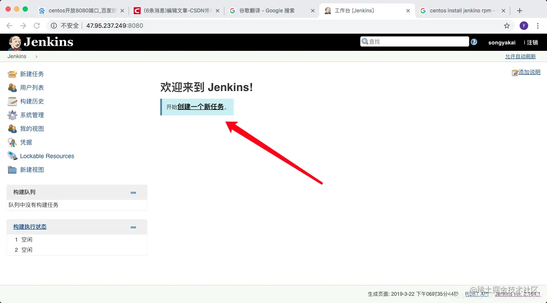The height and width of the screenshot is (303, 547).
Task: Click the icon beside 我的视图
Action: point(12,129)
